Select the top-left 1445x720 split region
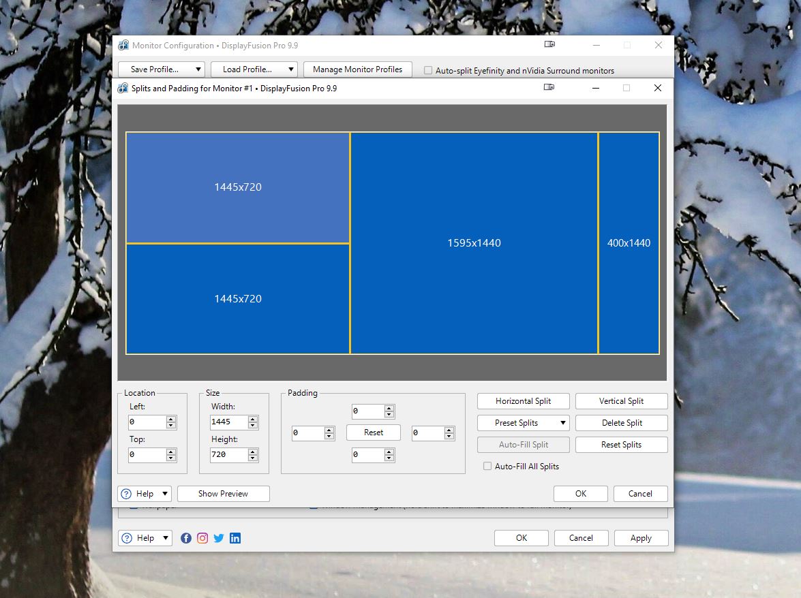801x598 pixels. pyautogui.click(x=238, y=187)
